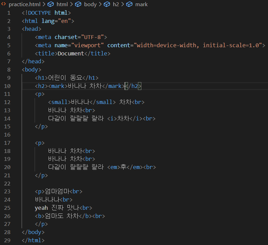The width and height of the screenshot is (268, 245).
Task: Click the 엄마엄마 text on line 23
Action: tap(57, 192)
